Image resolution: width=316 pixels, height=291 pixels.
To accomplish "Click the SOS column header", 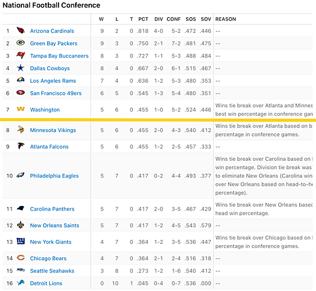I will pos(191,19).
